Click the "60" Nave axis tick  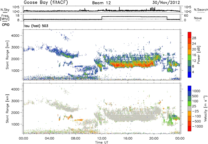[x=186, y=16]
